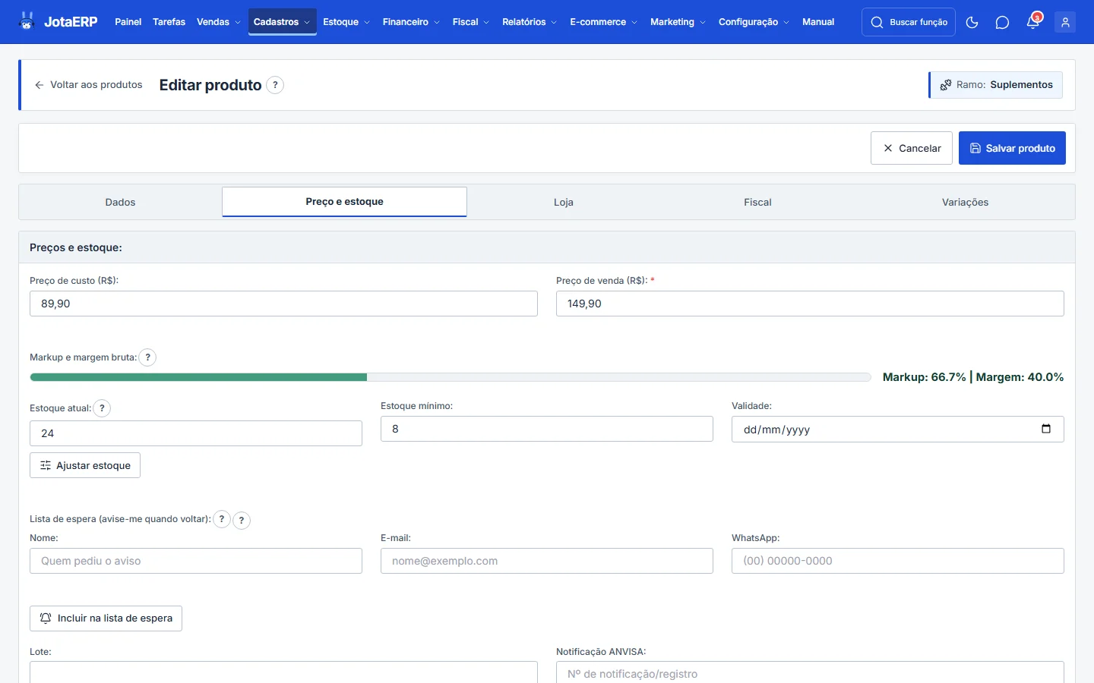Expand the Relatórios menu
The width and height of the screenshot is (1094, 683).
[x=530, y=22]
